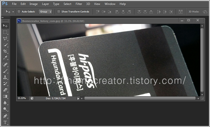The width and height of the screenshot is (210, 127).
Task: Click Align Right Edges icon
Action: pos(129,12)
